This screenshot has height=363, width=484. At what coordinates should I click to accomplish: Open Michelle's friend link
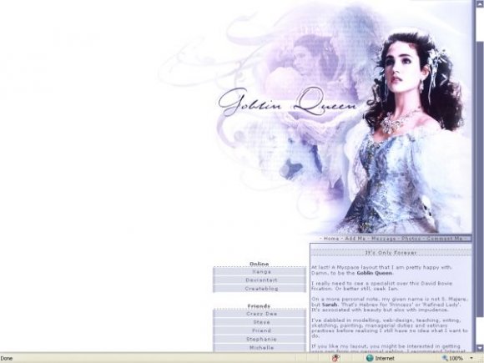[x=260, y=348]
